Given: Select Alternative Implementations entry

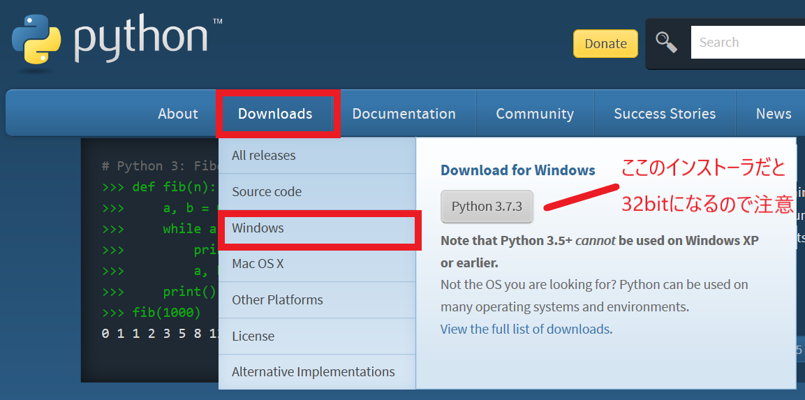Looking at the screenshot, I should click(313, 372).
